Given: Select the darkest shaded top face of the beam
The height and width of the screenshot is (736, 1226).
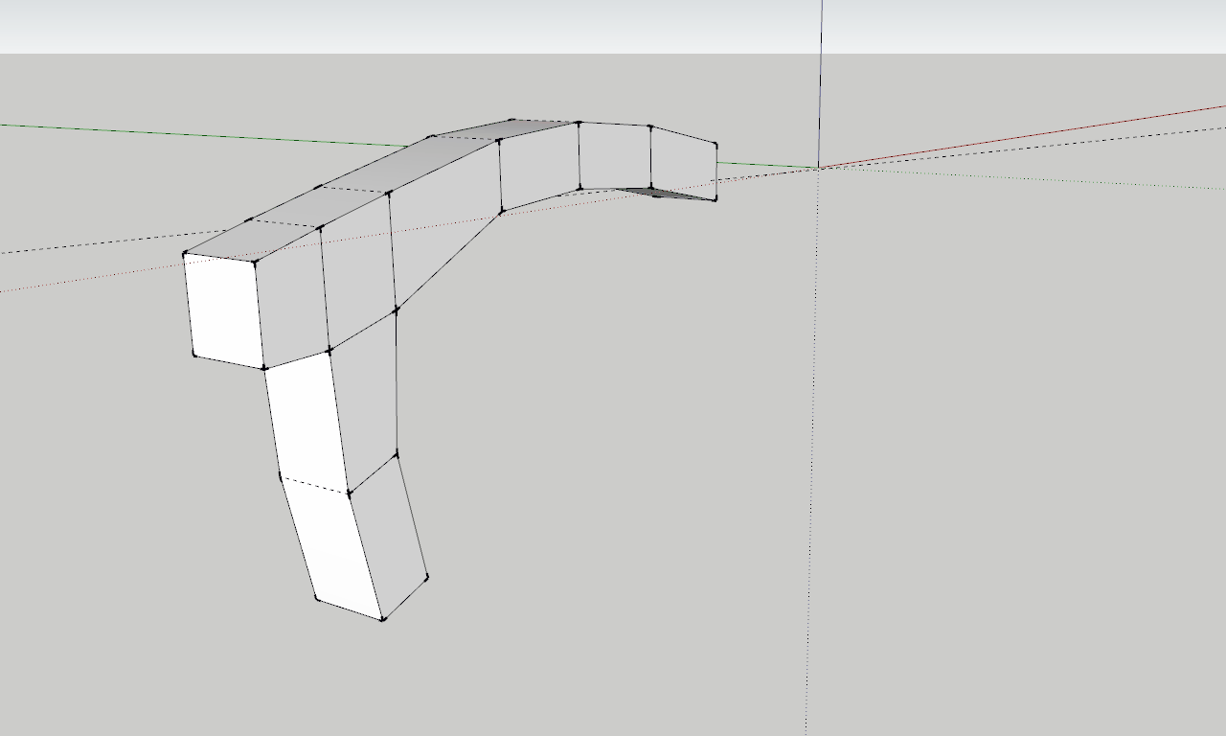Looking at the screenshot, I should 505,130.
